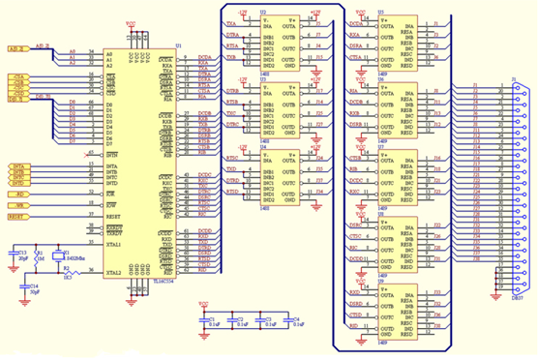Viewport: 538px width, 360px height.
Task: Select the U8 1489 receiver chip
Action: (398, 245)
